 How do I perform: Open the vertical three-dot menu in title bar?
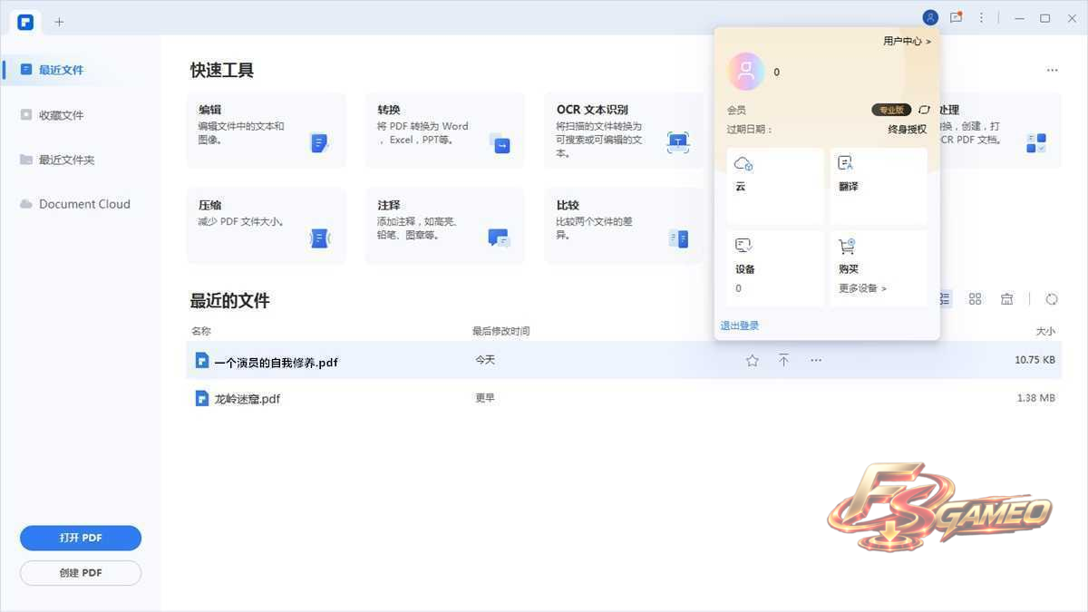point(981,17)
